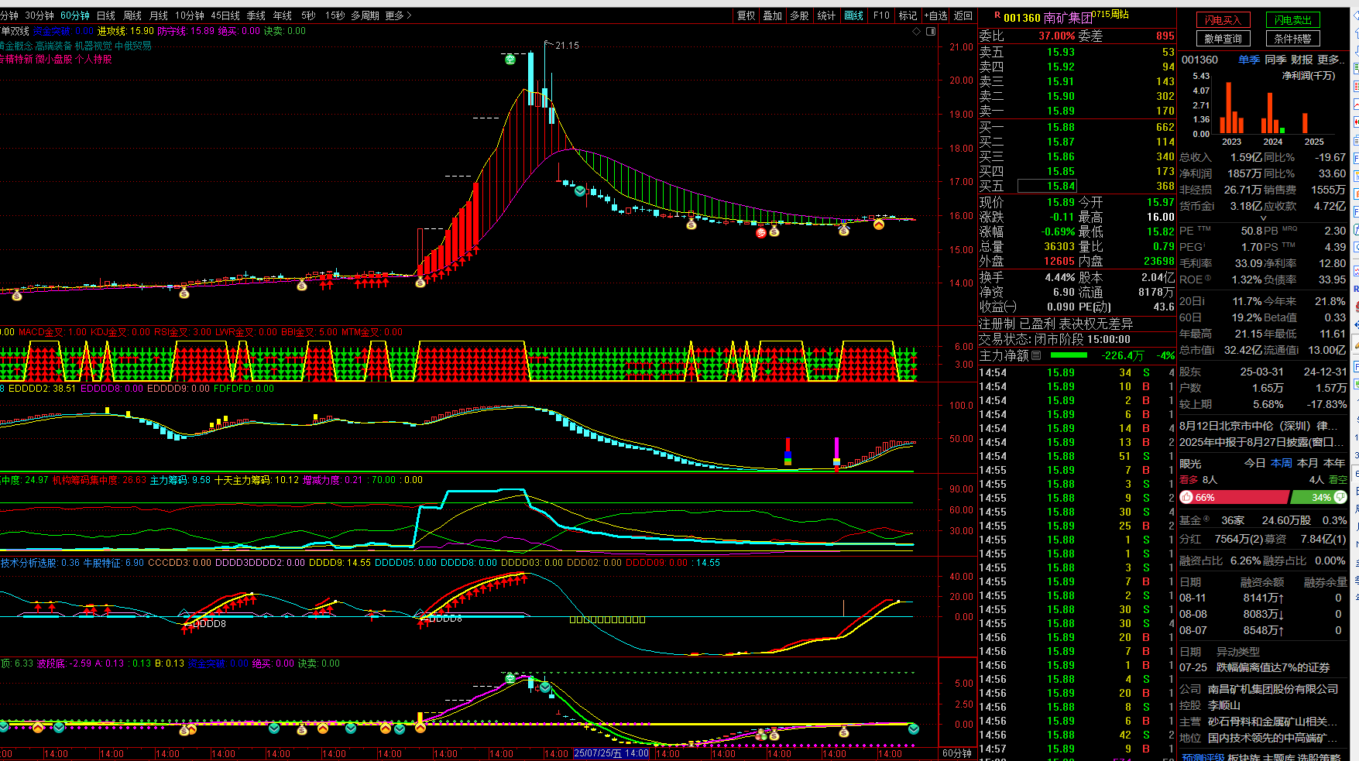Screen dimensions: 1359x761
Task: Switch chart to 月线 monthly period
Action: (x=159, y=15)
